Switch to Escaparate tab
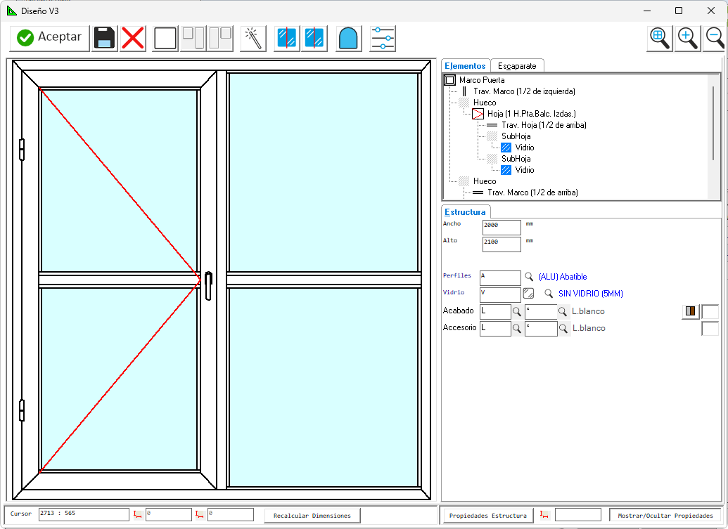This screenshot has height=529, width=728. coord(517,66)
